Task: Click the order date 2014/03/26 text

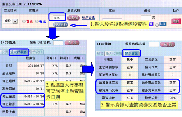Action: click(x=33, y=4)
